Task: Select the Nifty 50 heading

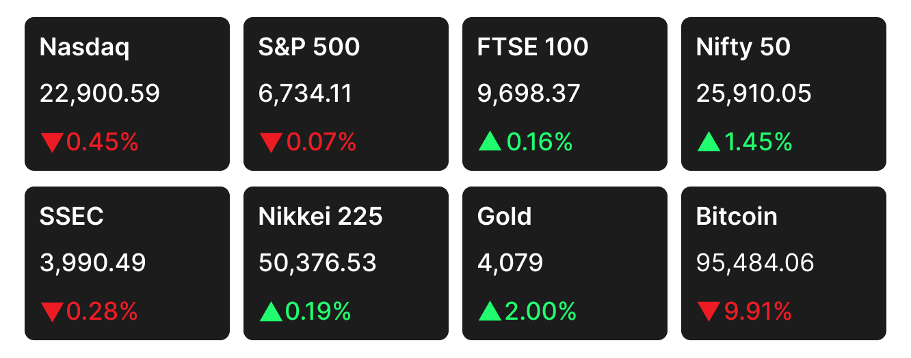Action: coord(743,47)
